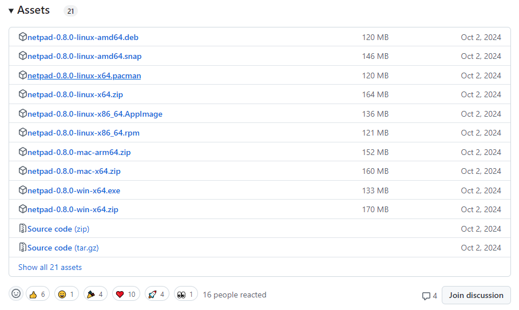Click the '16 people reacted' text
Viewport: 519px width, 310px height.
(x=235, y=295)
